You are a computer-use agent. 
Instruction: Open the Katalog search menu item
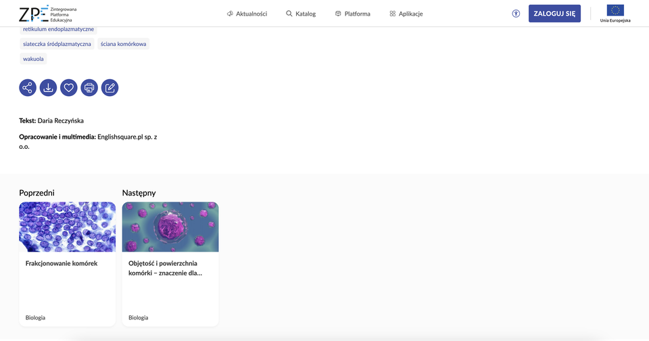[301, 14]
